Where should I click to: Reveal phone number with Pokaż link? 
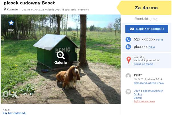pyautogui.click(x=159, y=40)
